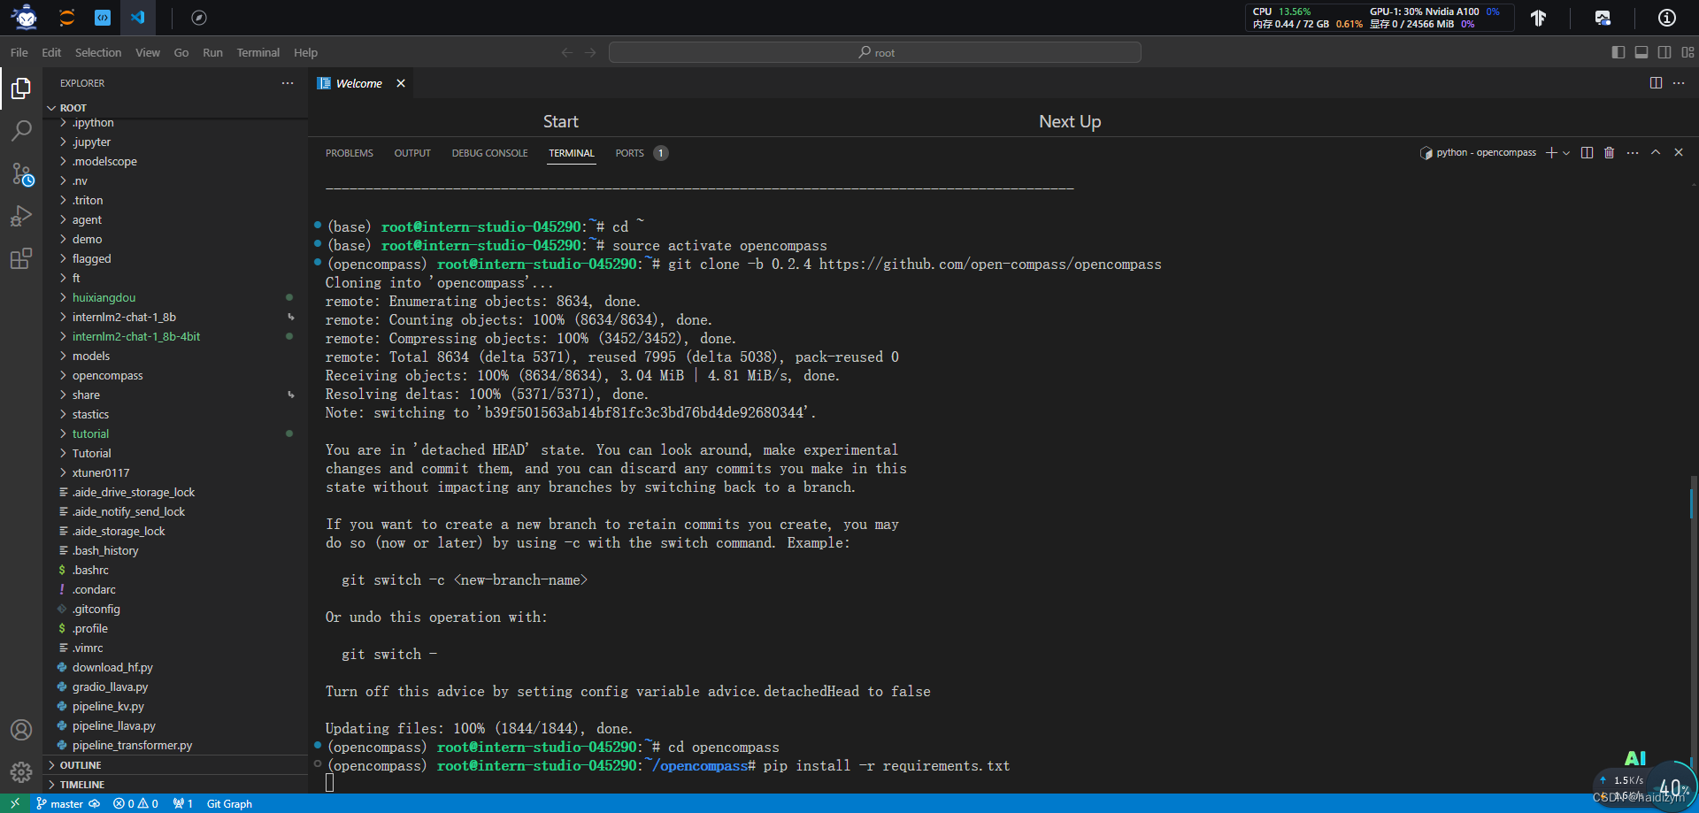Expand the opencompass folder
This screenshot has width=1699, height=813.
(175, 375)
